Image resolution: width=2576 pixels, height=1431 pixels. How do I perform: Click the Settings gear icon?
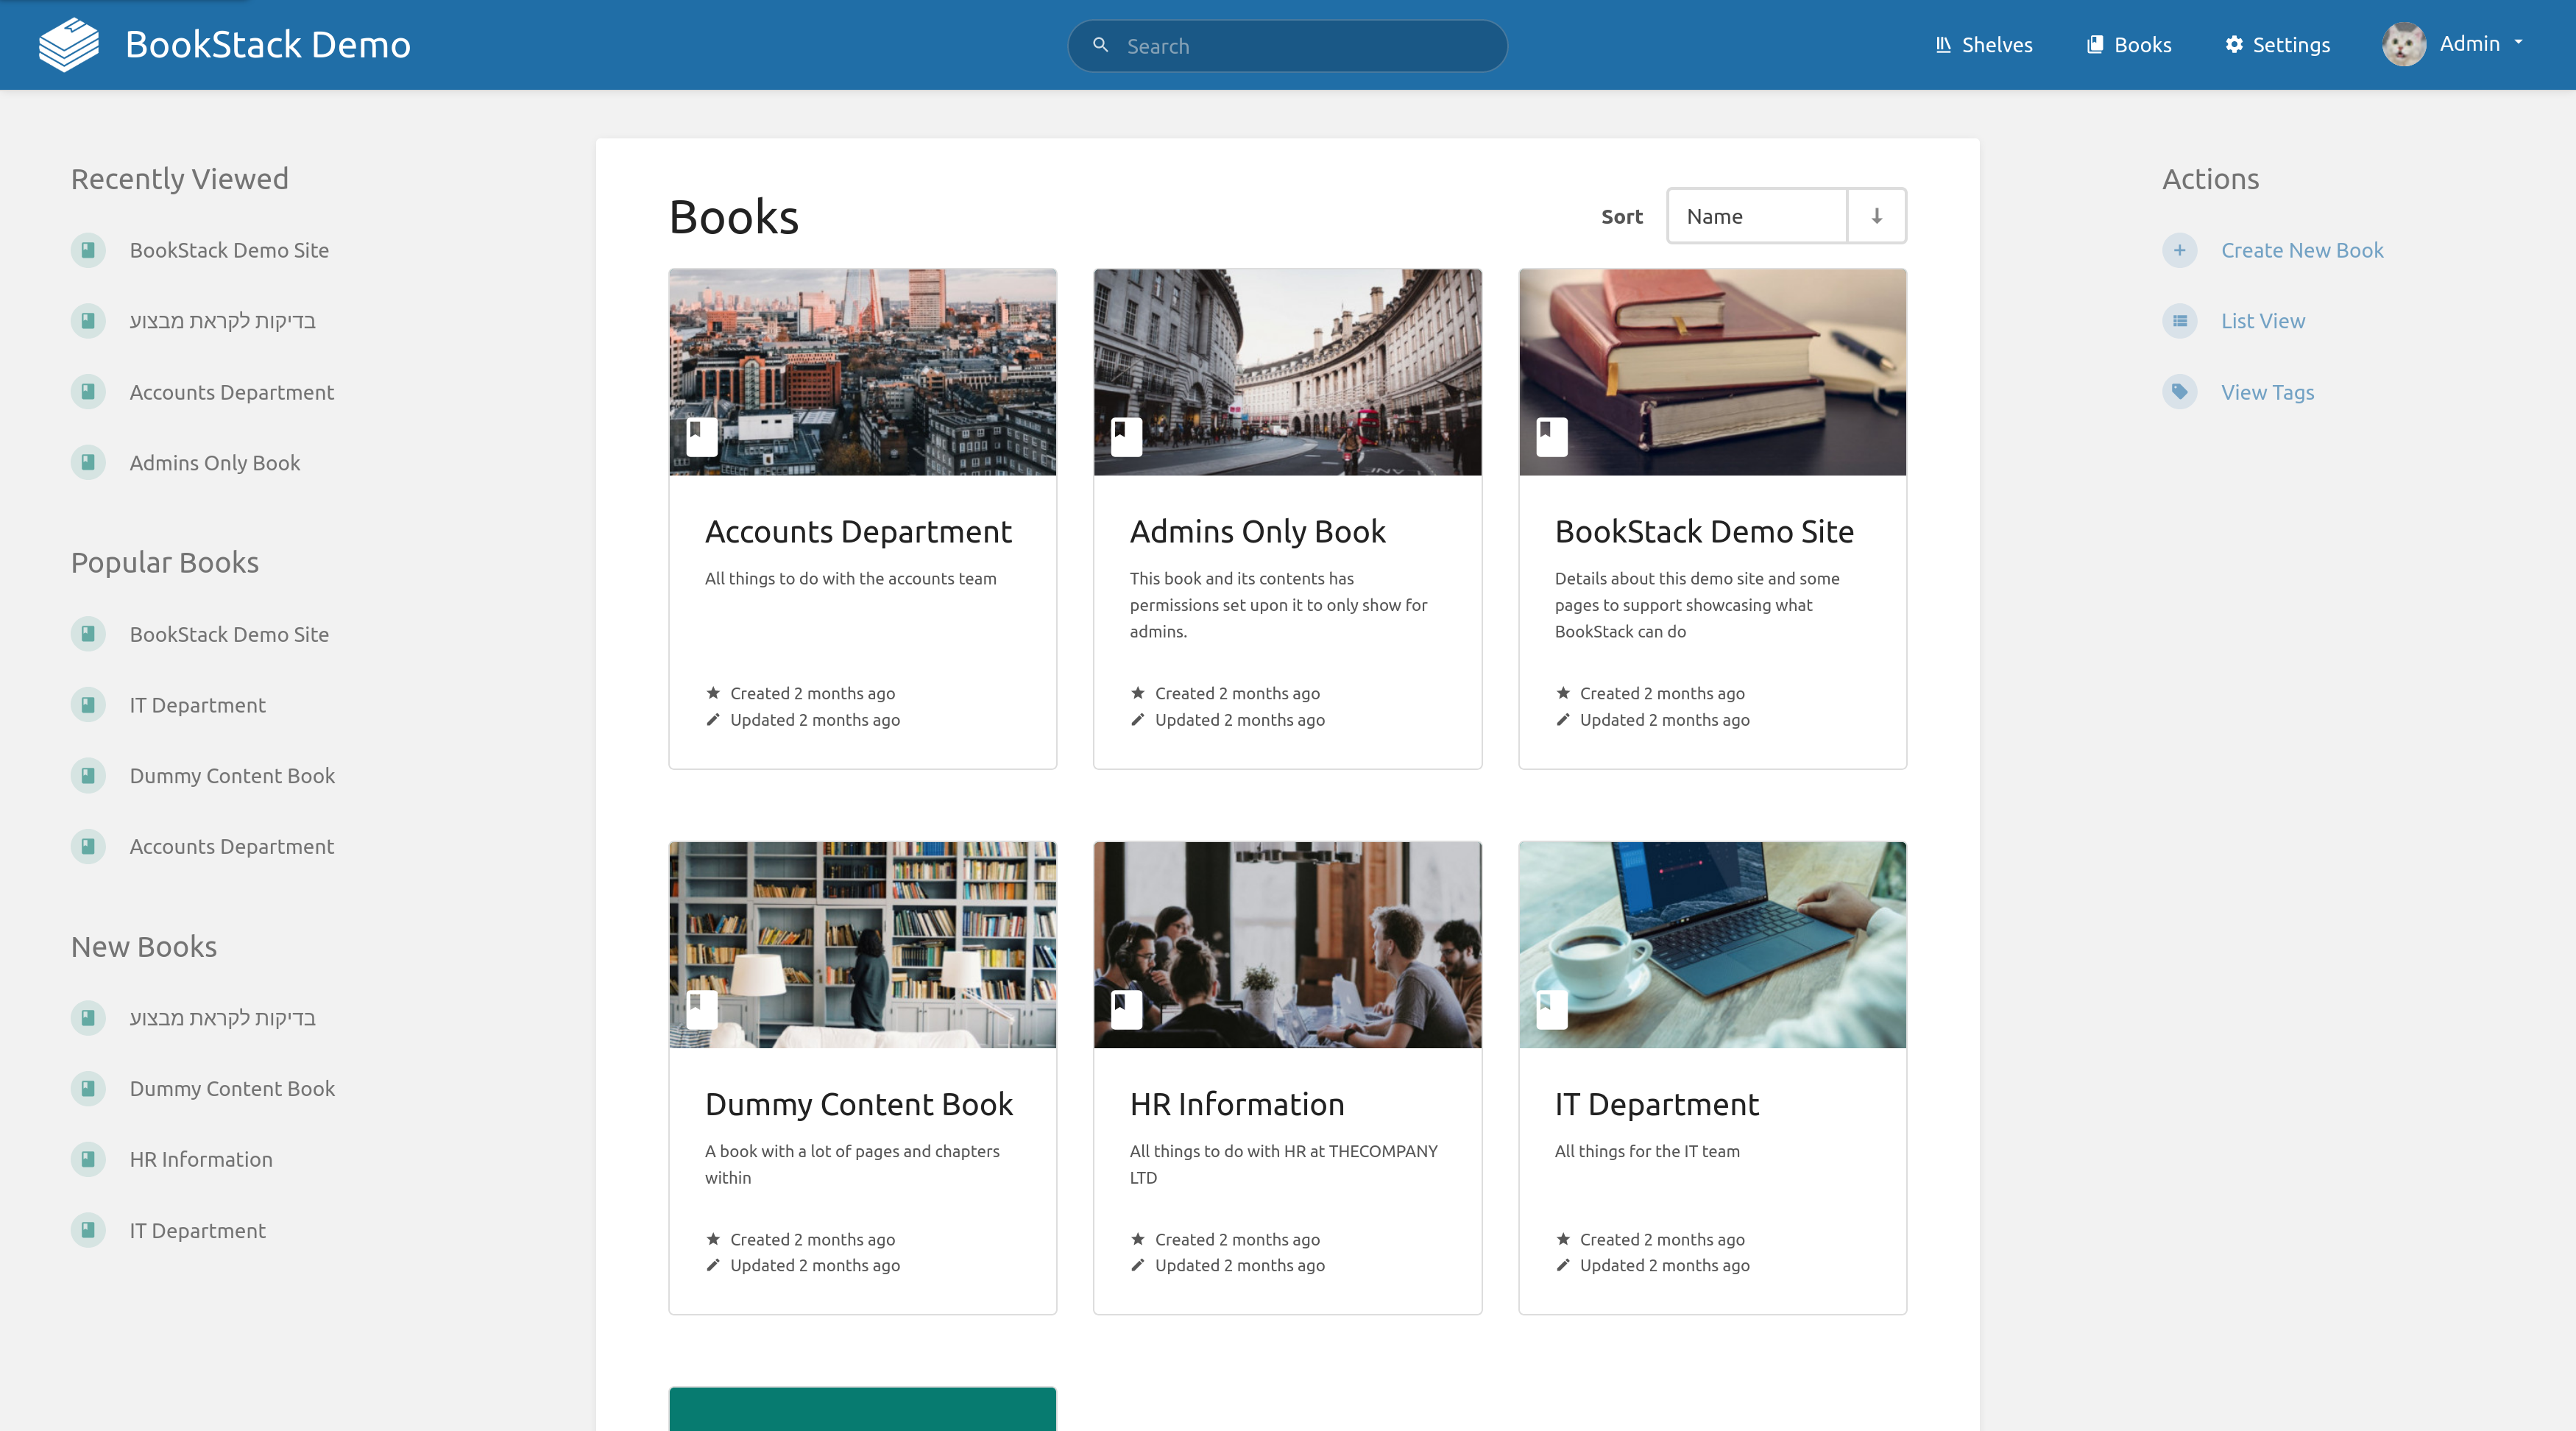pyautogui.click(x=2236, y=44)
